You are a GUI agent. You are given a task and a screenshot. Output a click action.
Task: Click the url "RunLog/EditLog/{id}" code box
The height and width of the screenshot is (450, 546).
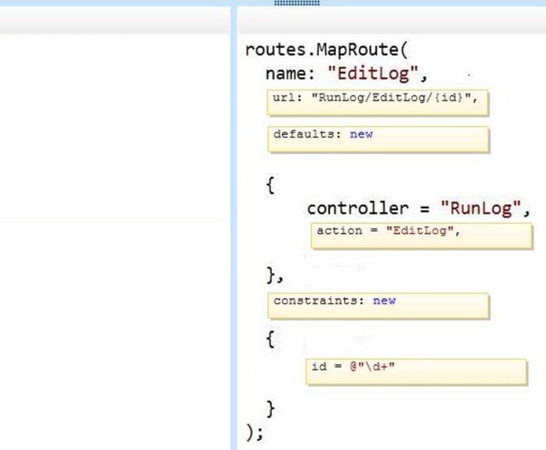(377, 103)
